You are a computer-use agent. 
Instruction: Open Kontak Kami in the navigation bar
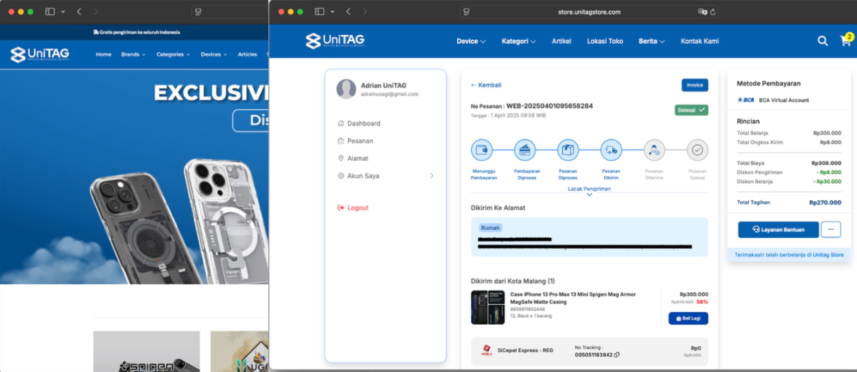(x=700, y=41)
